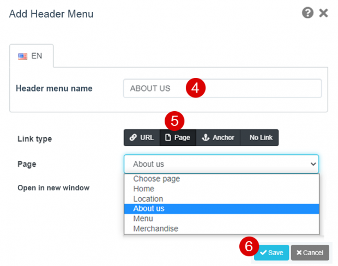Select the EN language tab
The width and height of the screenshot is (338, 266).
point(31,56)
